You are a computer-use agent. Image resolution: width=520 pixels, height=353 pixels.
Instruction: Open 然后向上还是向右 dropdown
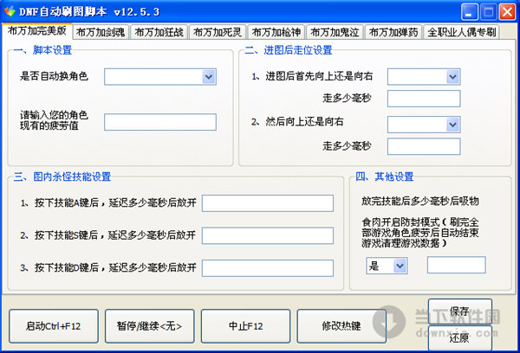[x=424, y=125]
